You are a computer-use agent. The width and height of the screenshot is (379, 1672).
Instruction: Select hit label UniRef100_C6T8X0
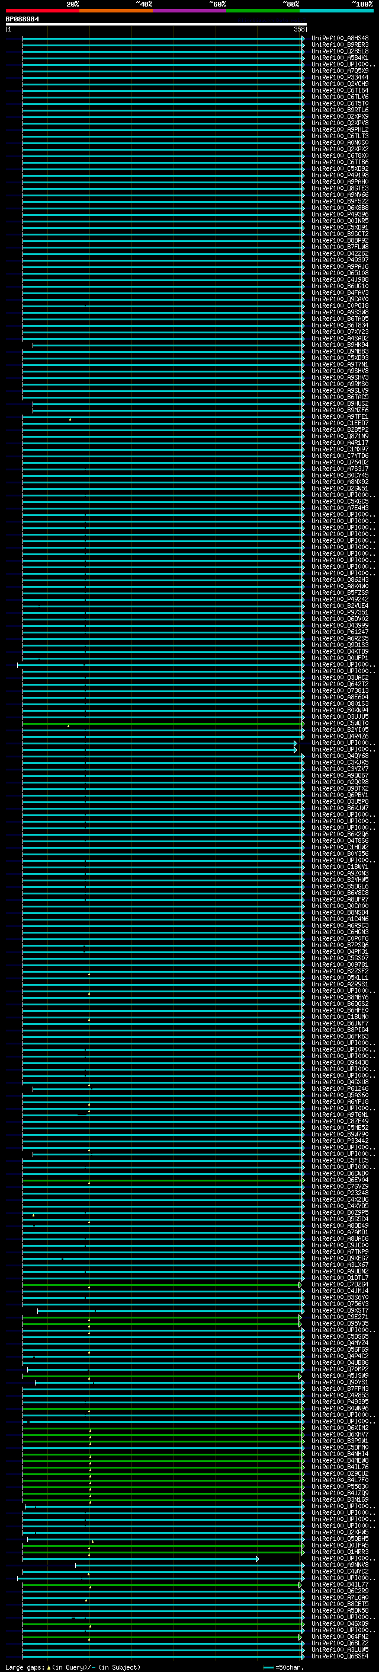coord(340,156)
